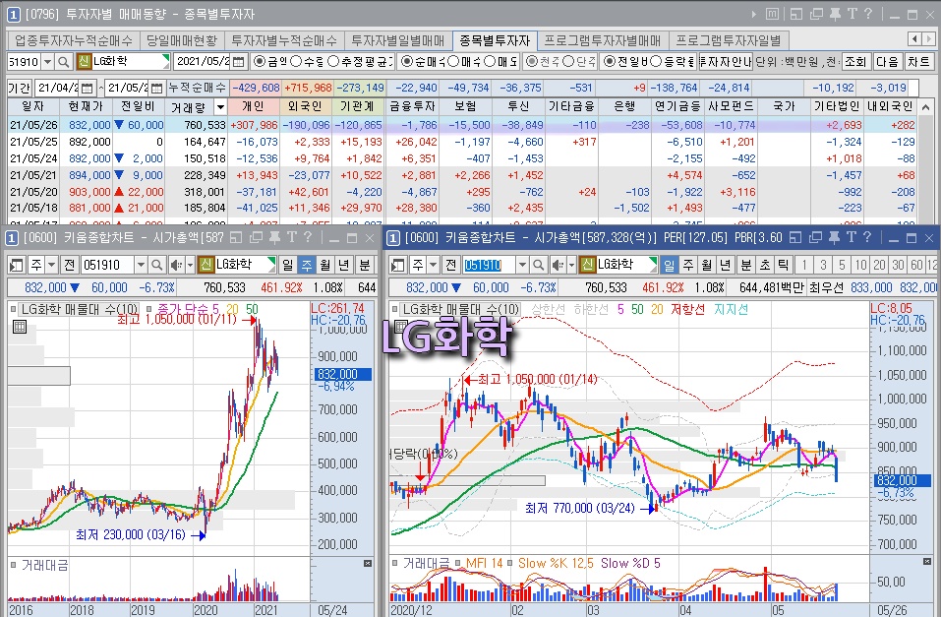The height and width of the screenshot is (617, 941).
Task: Click the 기관계 green column header
Action: click(358, 107)
